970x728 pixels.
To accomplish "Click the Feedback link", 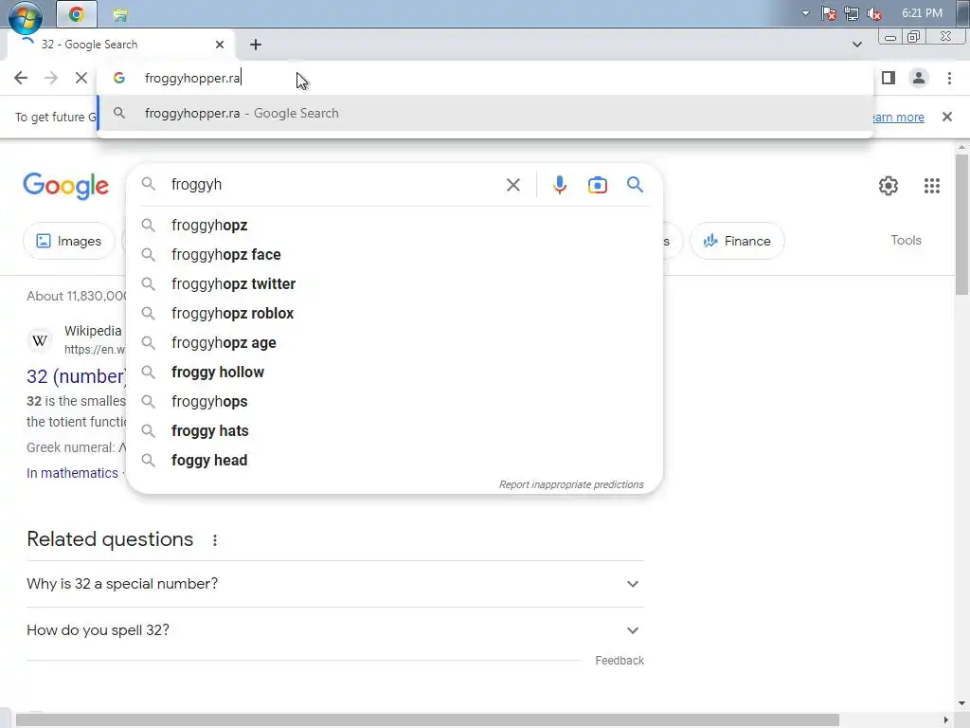I will (x=620, y=661).
